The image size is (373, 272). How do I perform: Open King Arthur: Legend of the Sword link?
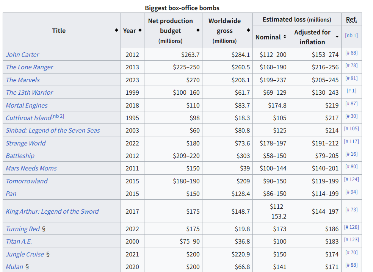pos(52,211)
